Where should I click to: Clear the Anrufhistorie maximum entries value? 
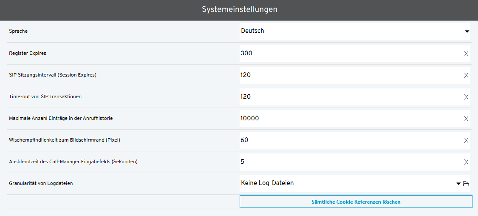(466, 119)
